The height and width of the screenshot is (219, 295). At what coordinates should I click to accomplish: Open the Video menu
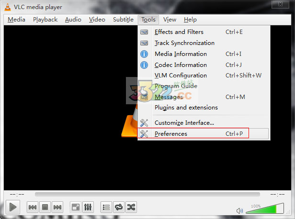point(97,20)
